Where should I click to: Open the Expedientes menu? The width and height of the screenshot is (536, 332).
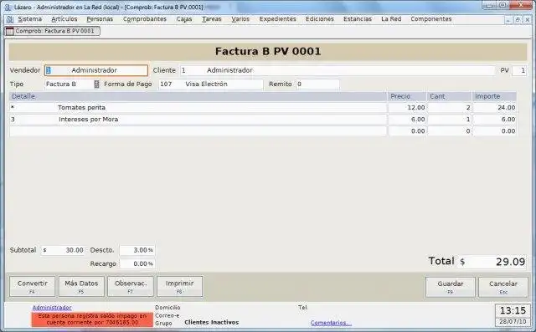tap(277, 19)
